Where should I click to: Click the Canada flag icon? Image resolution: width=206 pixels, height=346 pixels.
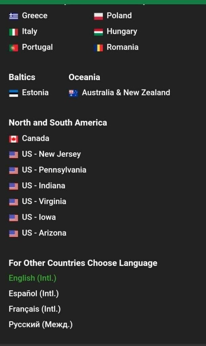[x=14, y=139]
